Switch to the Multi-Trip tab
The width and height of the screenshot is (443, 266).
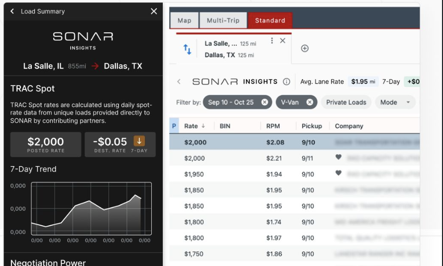(x=223, y=20)
